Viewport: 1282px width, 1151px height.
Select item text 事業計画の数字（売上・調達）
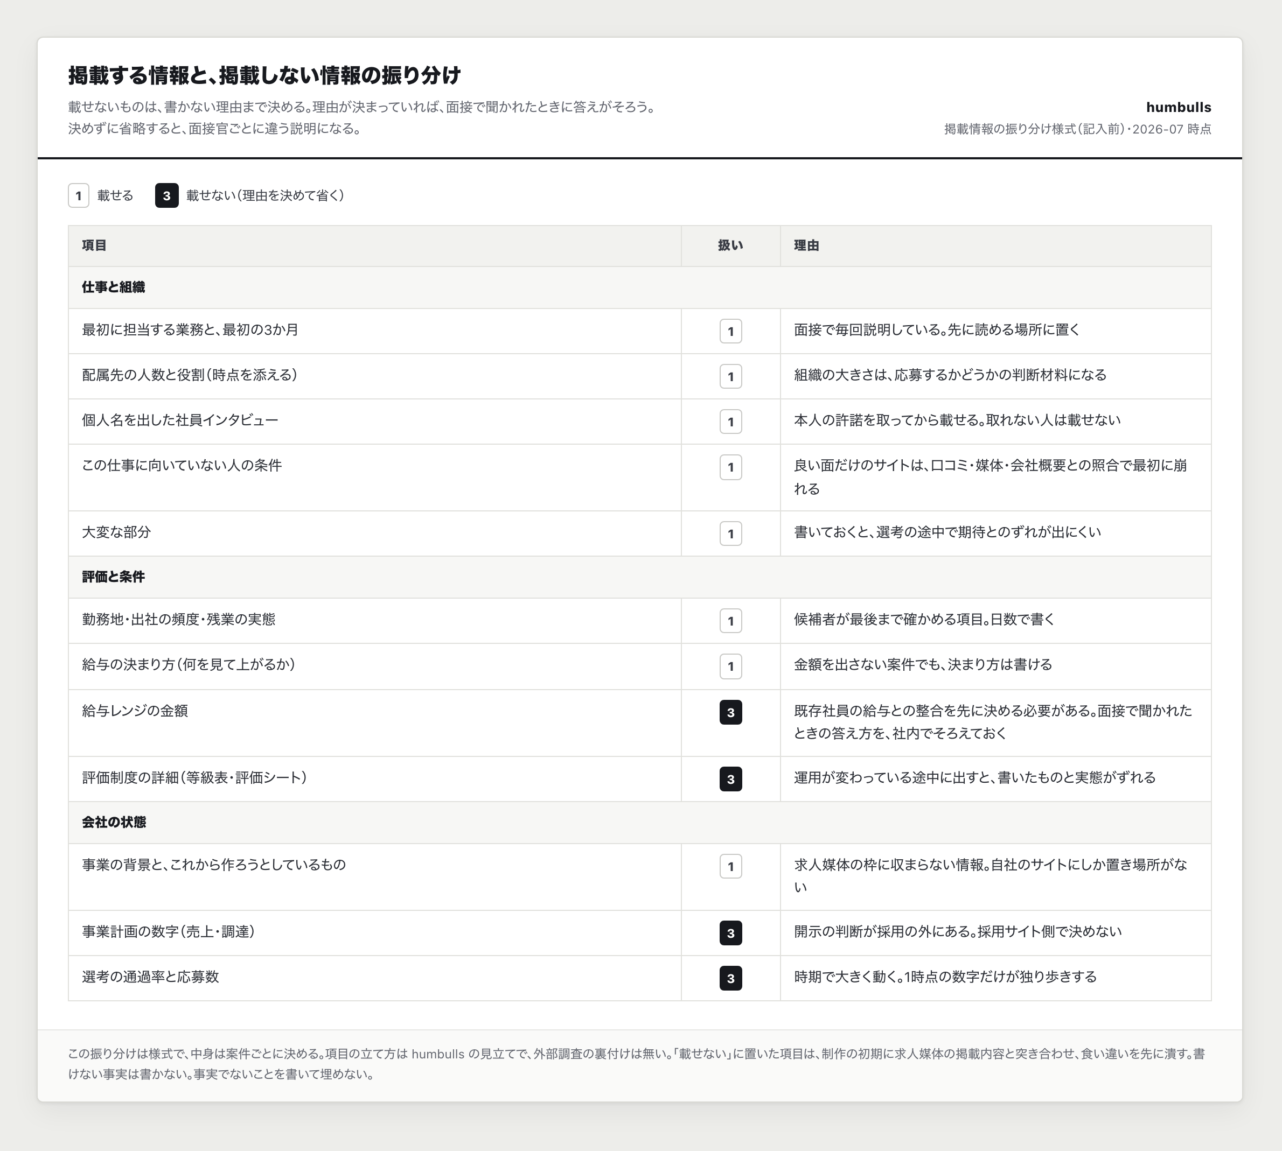tap(168, 932)
